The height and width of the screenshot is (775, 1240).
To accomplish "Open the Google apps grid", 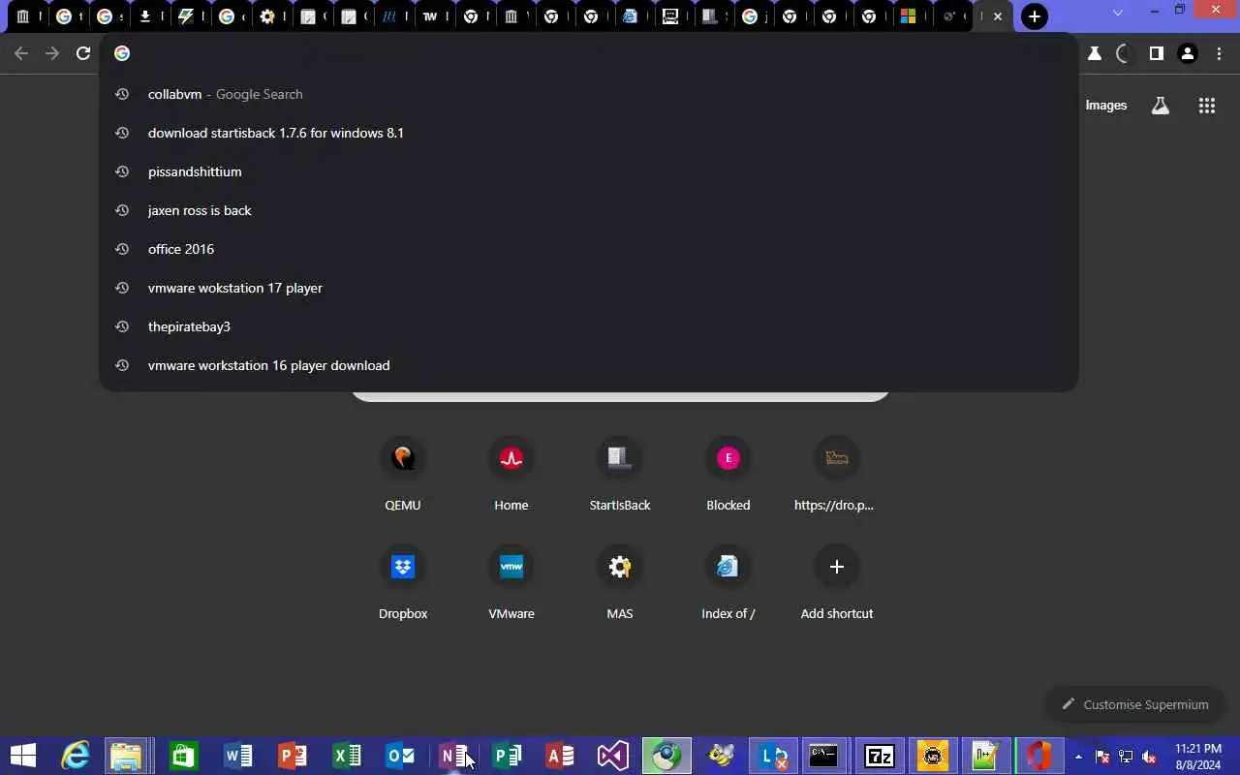I will click(x=1207, y=106).
